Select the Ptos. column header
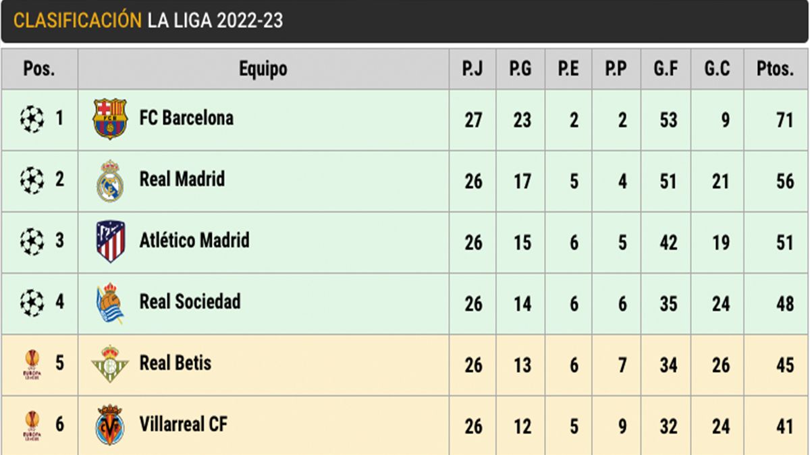 click(775, 69)
